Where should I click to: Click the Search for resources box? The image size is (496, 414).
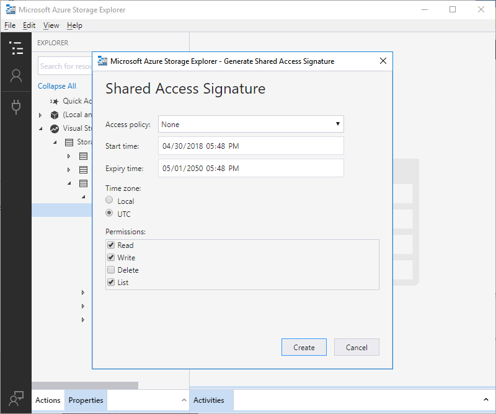point(65,66)
